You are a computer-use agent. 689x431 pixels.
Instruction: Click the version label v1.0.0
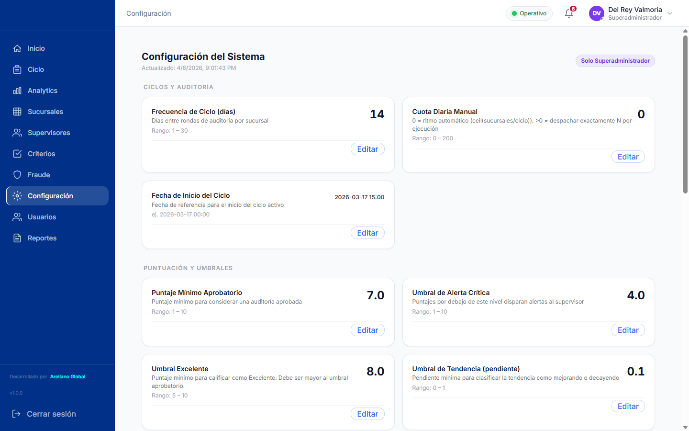click(16, 393)
